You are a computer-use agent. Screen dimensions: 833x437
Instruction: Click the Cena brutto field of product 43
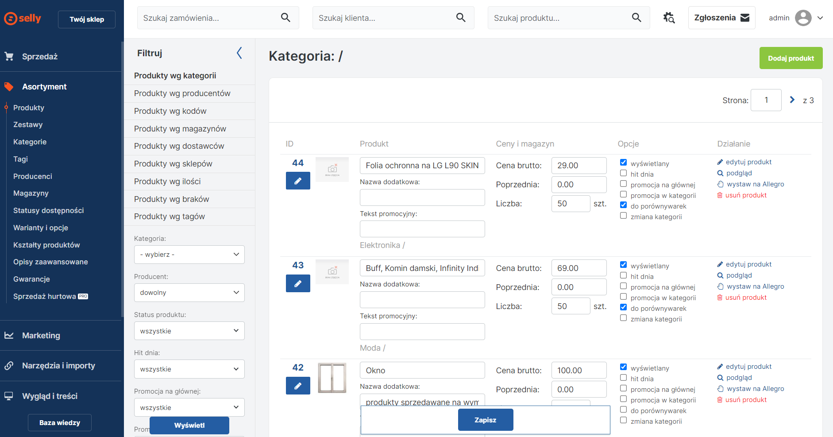point(578,268)
